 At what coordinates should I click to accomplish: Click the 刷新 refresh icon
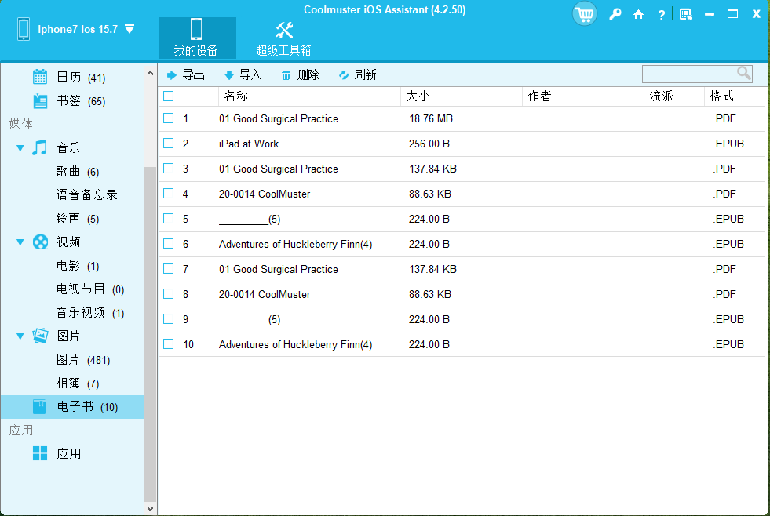point(344,75)
